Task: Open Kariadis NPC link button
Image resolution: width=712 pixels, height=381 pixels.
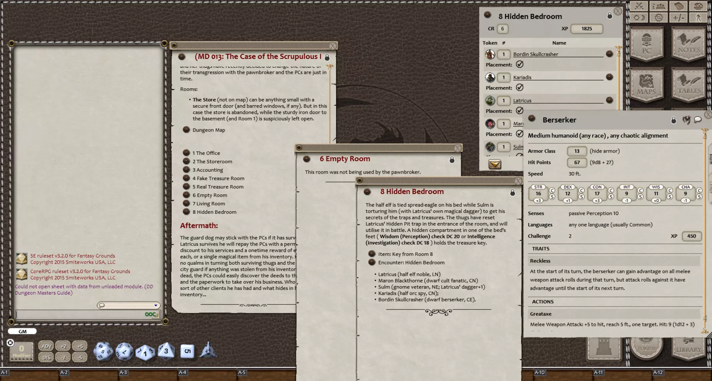Action: (610, 77)
